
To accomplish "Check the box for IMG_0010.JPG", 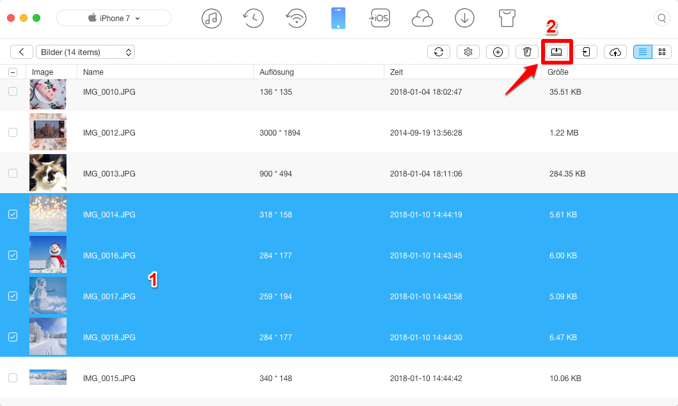I will [13, 91].
